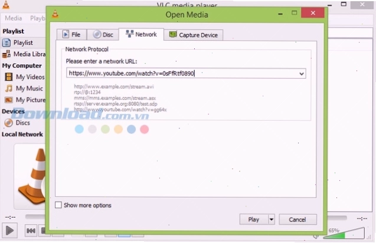Click the VLC cone icon in Open Media title bar
Viewport: 376px width, 243px height.
[x=55, y=14]
